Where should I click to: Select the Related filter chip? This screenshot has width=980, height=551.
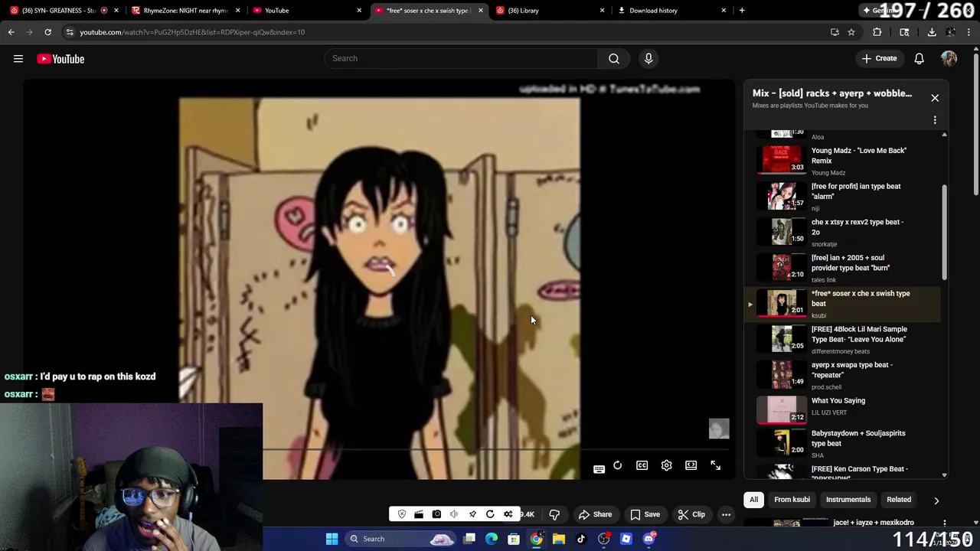[899, 500]
